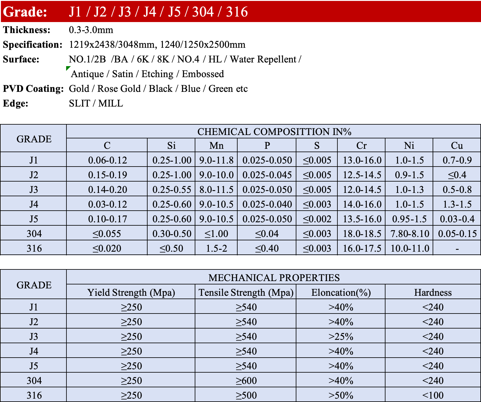Select 304 nickel value 7.80-8.10
The height and width of the screenshot is (402, 481).
(x=409, y=234)
